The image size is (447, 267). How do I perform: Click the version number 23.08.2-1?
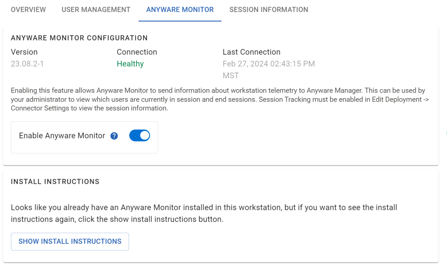(27, 64)
